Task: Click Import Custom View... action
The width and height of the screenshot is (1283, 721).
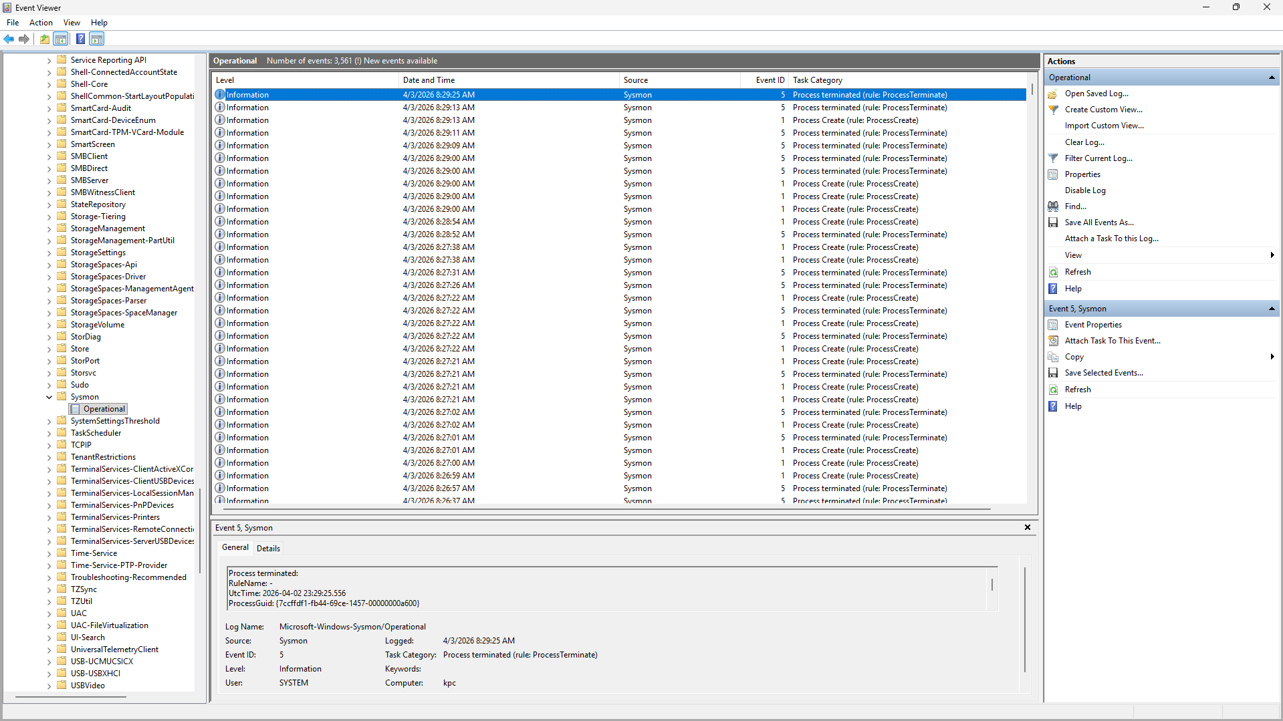Action: pos(1104,126)
